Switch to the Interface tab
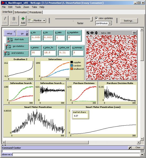 [x=7, y=12]
